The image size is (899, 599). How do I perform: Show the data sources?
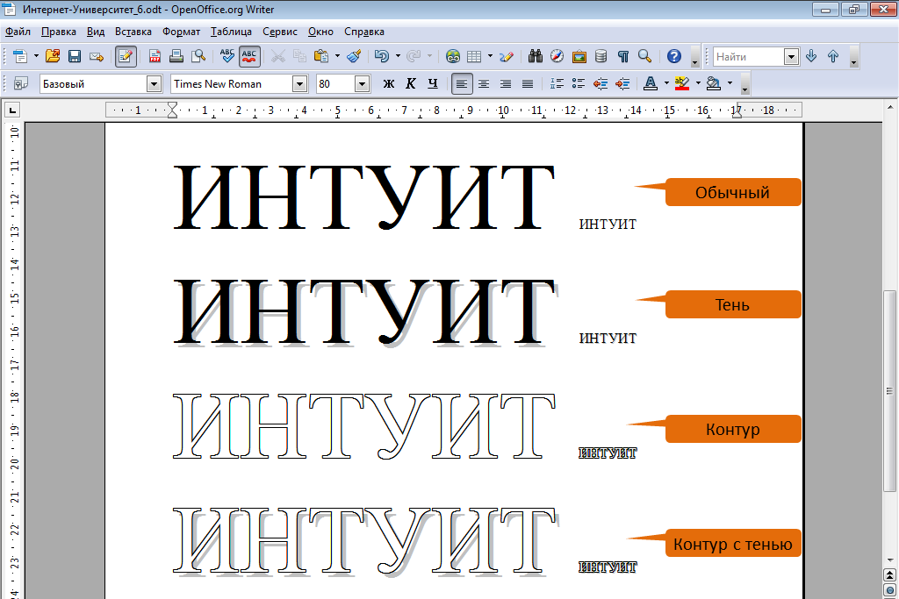(x=601, y=56)
